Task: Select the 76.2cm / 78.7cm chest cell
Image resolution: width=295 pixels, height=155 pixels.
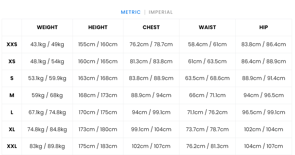Action: 151,44
